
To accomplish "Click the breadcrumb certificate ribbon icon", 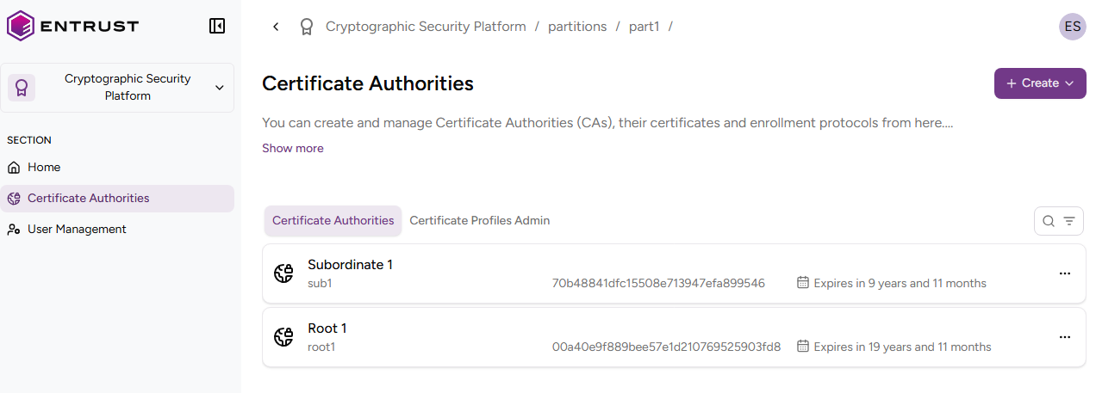I will click(x=306, y=27).
